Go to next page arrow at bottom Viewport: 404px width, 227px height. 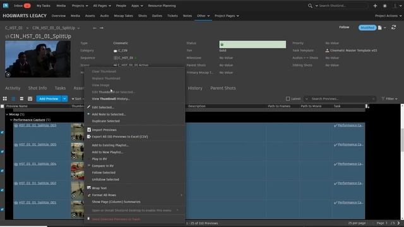[x=398, y=223]
